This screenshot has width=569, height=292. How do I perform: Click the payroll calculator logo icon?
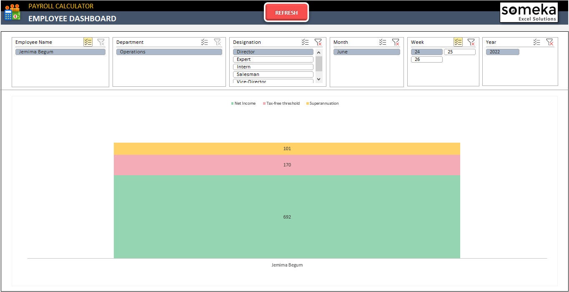point(12,12)
